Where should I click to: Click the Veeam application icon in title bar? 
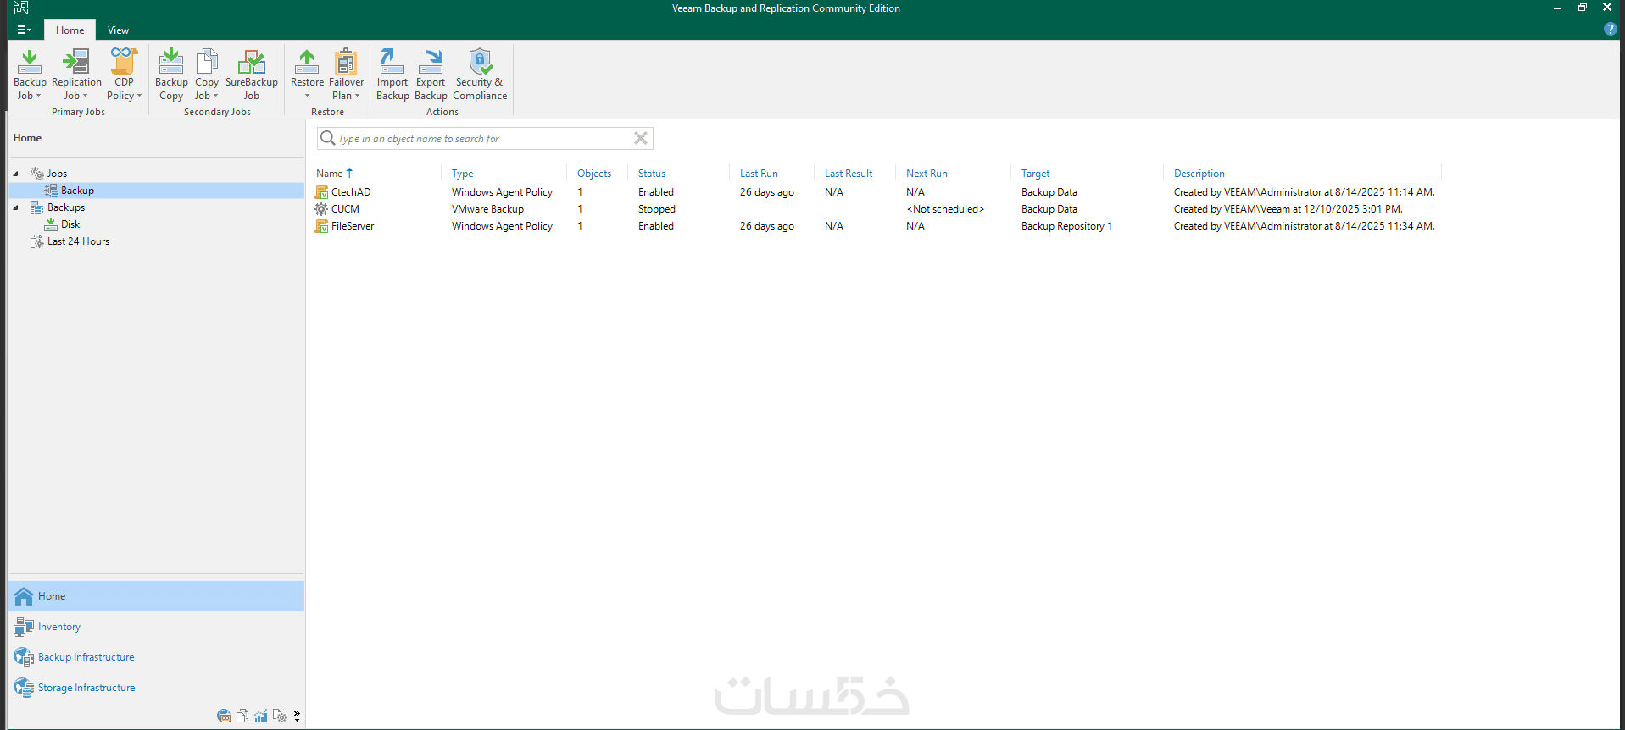pyautogui.click(x=21, y=8)
